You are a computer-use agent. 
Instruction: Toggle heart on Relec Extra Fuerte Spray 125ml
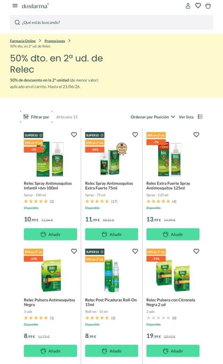tap(196, 135)
